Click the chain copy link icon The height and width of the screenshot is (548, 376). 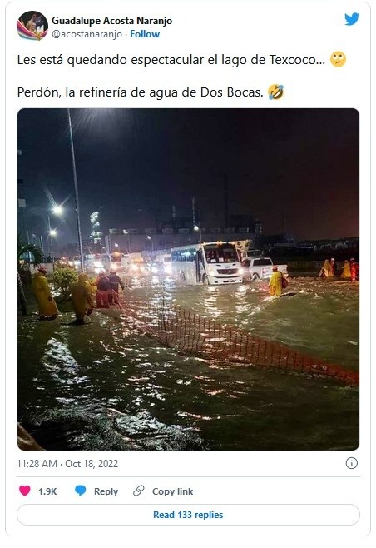[139, 491]
